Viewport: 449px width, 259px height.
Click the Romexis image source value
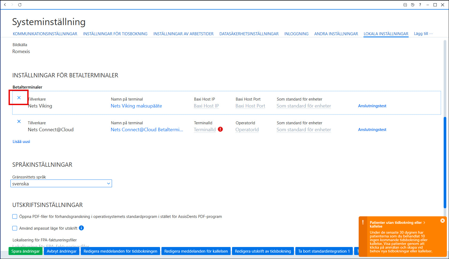(21, 51)
